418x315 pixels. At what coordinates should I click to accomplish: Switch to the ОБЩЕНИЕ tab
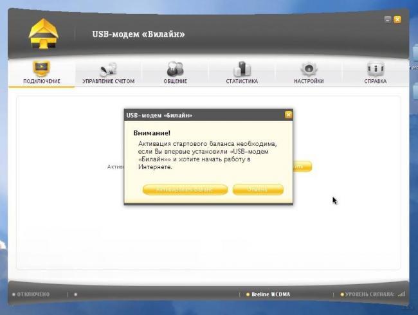coord(175,73)
